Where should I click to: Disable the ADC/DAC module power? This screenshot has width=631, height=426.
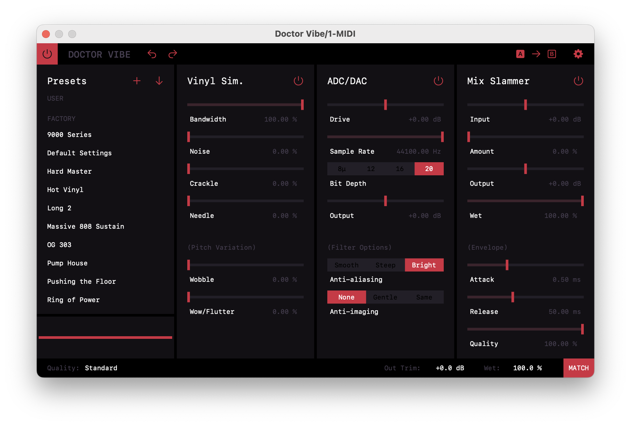click(x=438, y=81)
